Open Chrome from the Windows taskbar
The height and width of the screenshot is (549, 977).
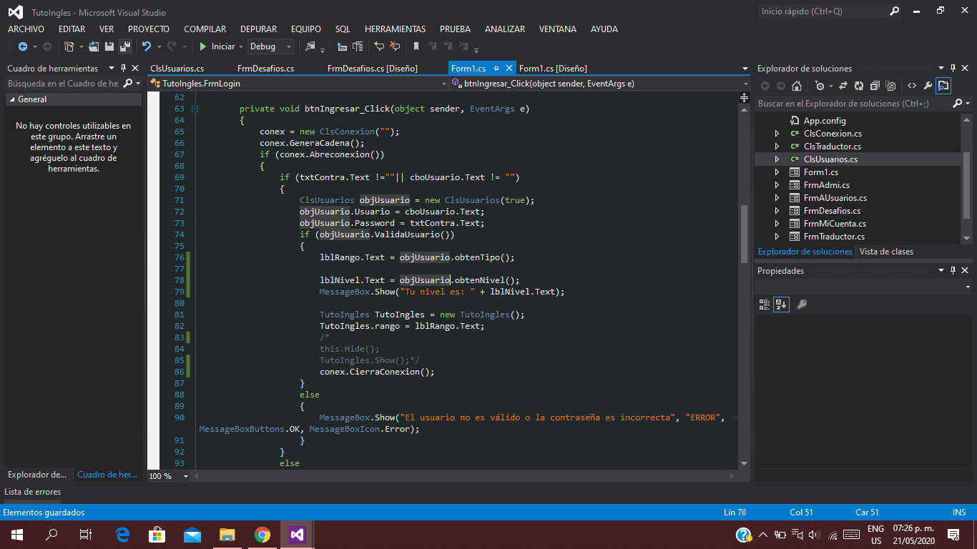[x=262, y=534]
